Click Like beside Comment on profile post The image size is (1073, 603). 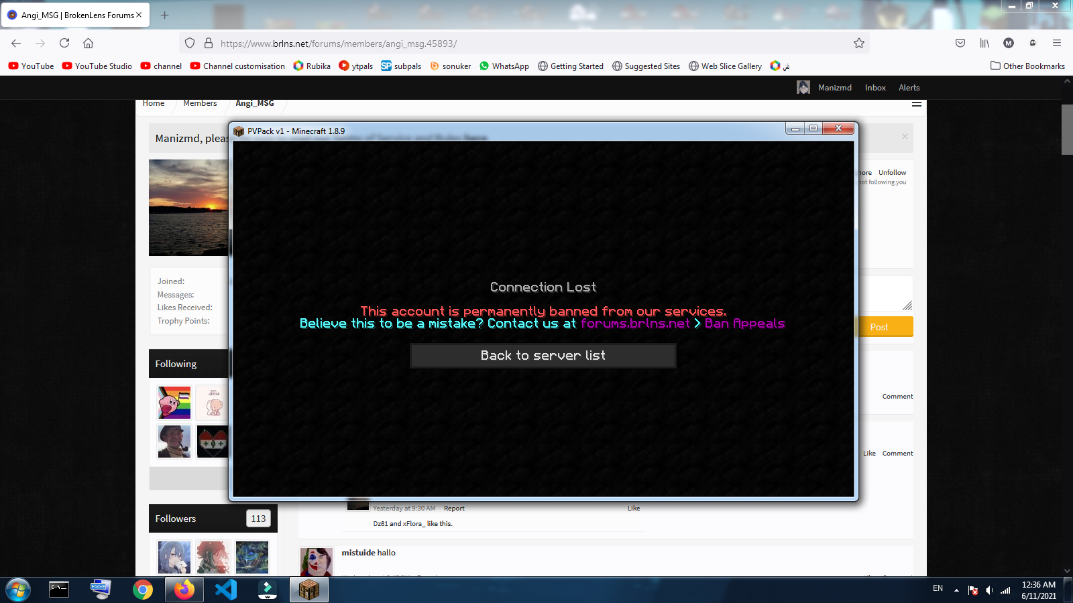tap(869, 454)
